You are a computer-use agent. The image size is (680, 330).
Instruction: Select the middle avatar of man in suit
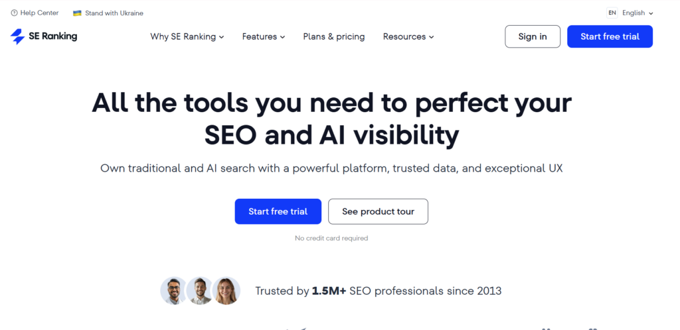pyautogui.click(x=199, y=291)
